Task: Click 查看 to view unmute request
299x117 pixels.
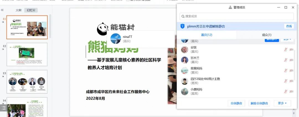Action: 289,26
